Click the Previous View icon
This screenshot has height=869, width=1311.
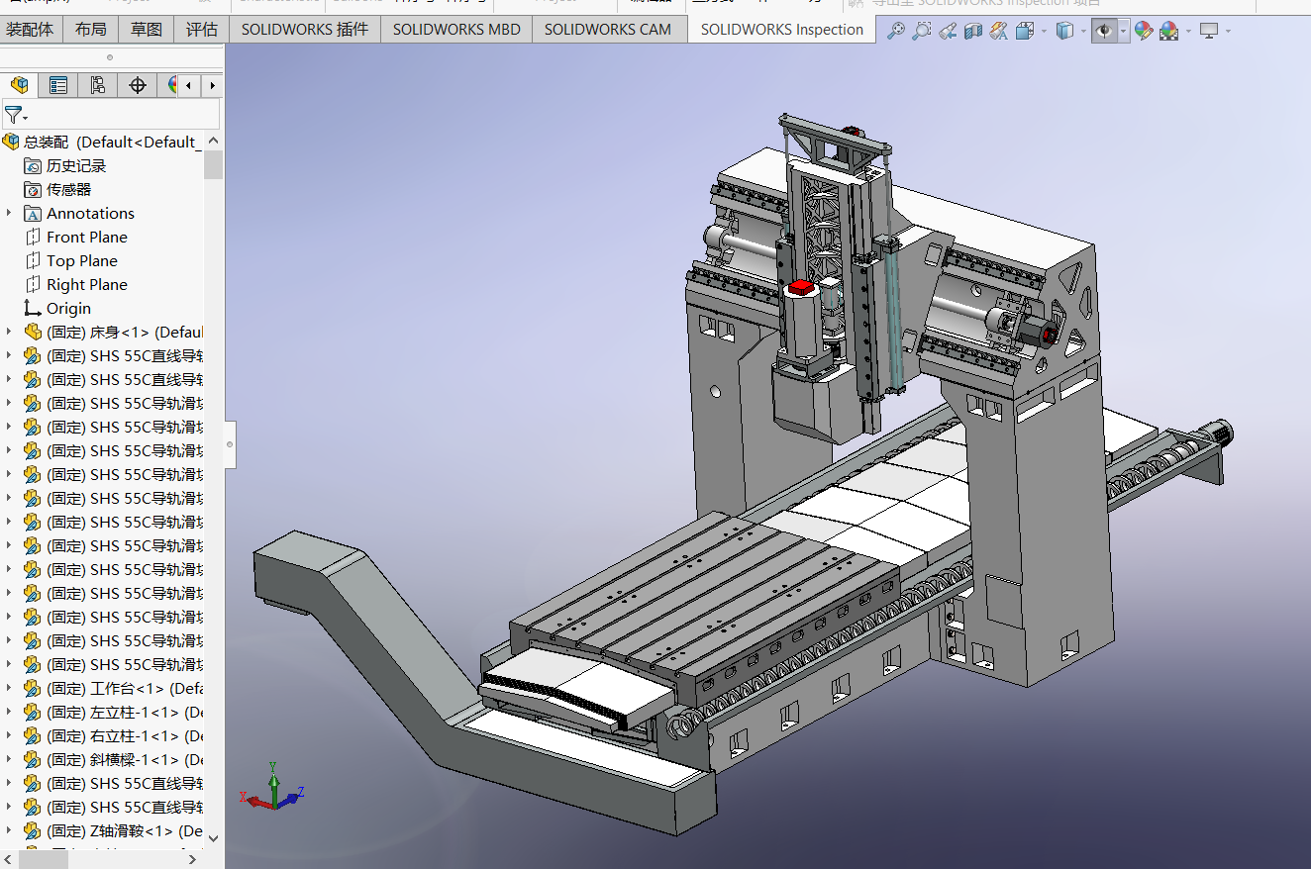(x=948, y=31)
